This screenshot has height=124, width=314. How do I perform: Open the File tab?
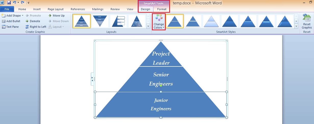click(7, 9)
